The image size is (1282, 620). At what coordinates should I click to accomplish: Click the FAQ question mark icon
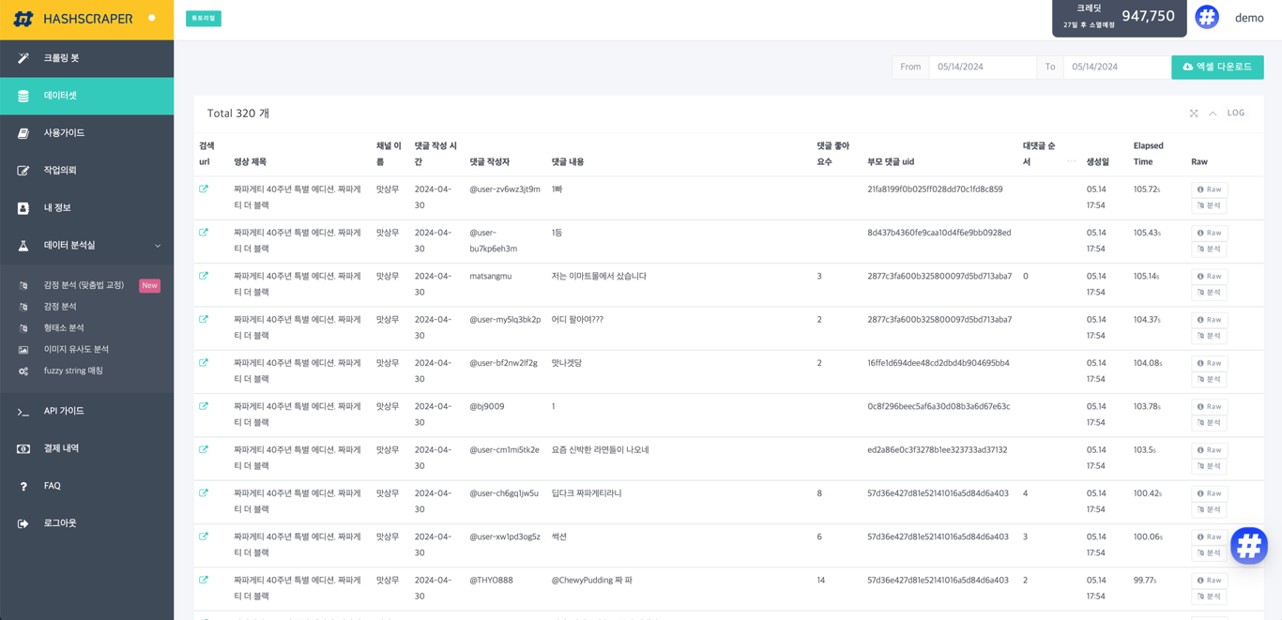(23, 487)
